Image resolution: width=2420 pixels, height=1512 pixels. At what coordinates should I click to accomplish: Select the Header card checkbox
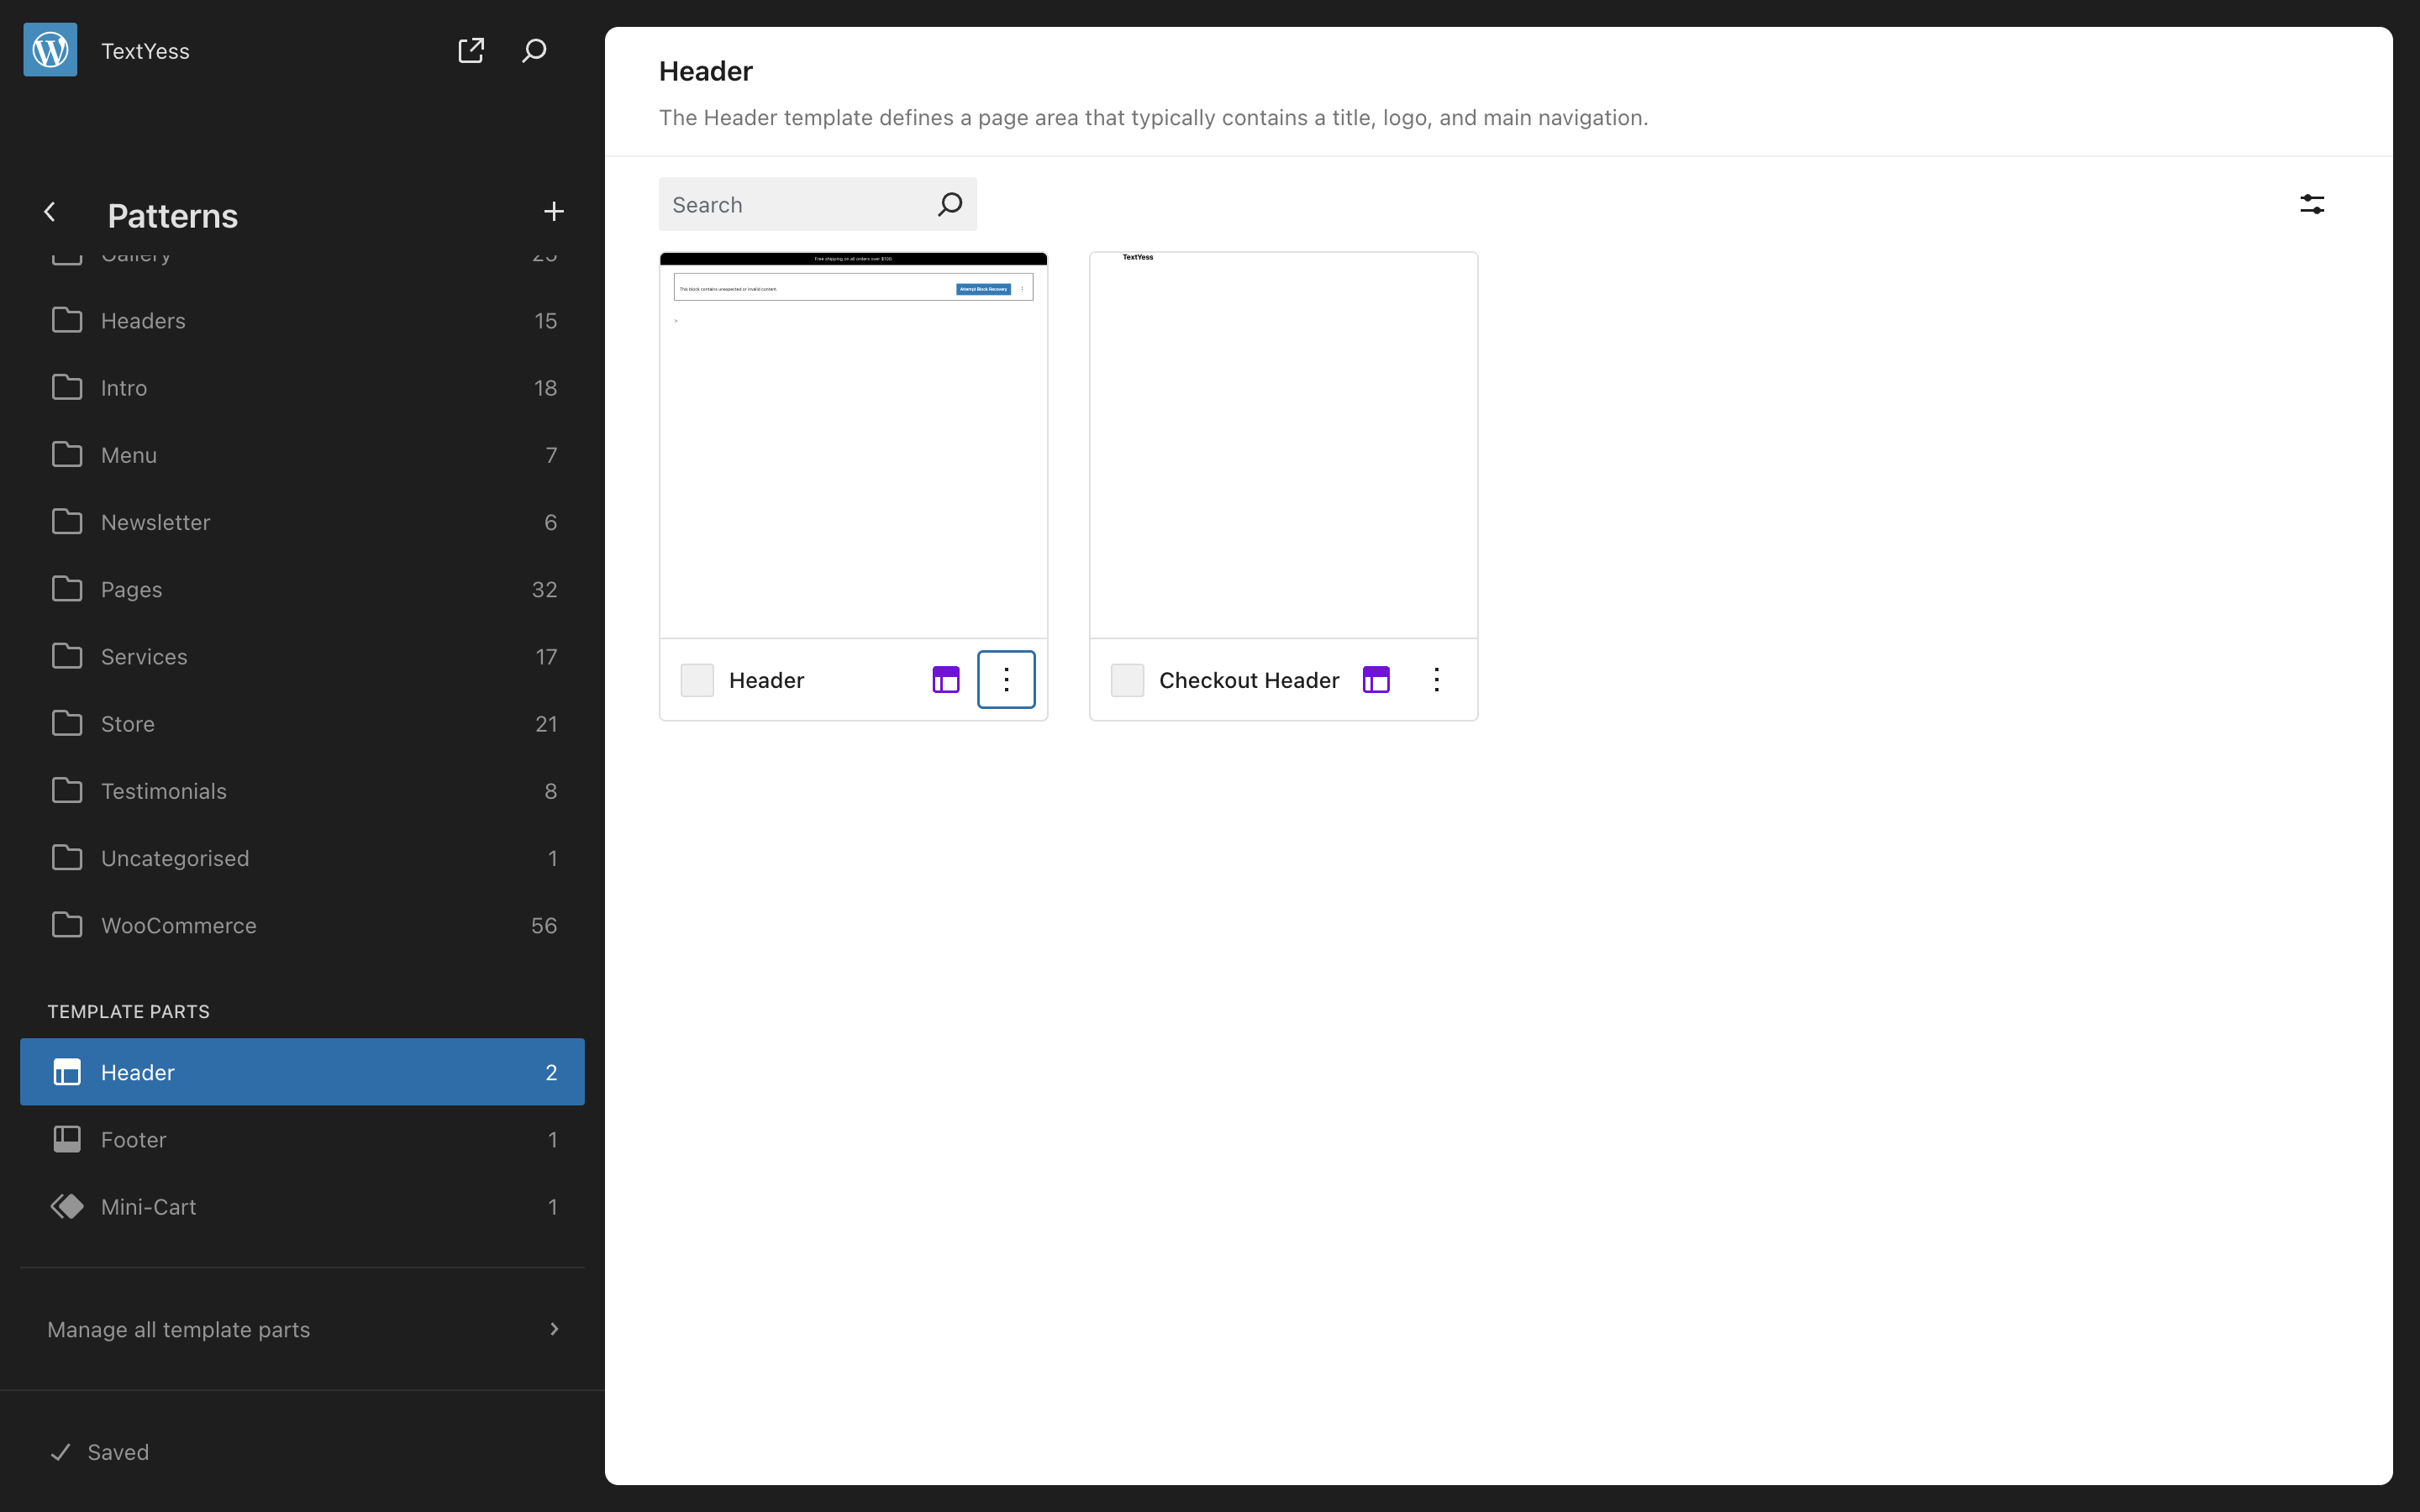pos(697,680)
